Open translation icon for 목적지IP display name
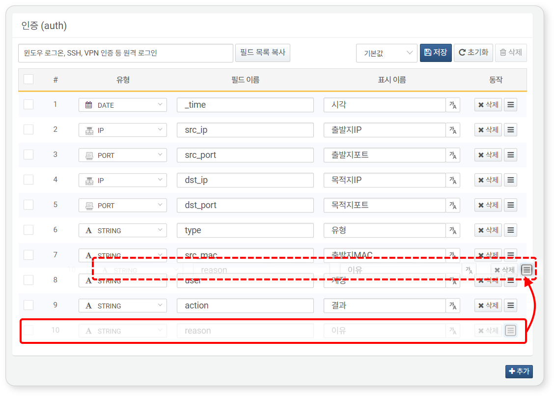 tap(453, 180)
